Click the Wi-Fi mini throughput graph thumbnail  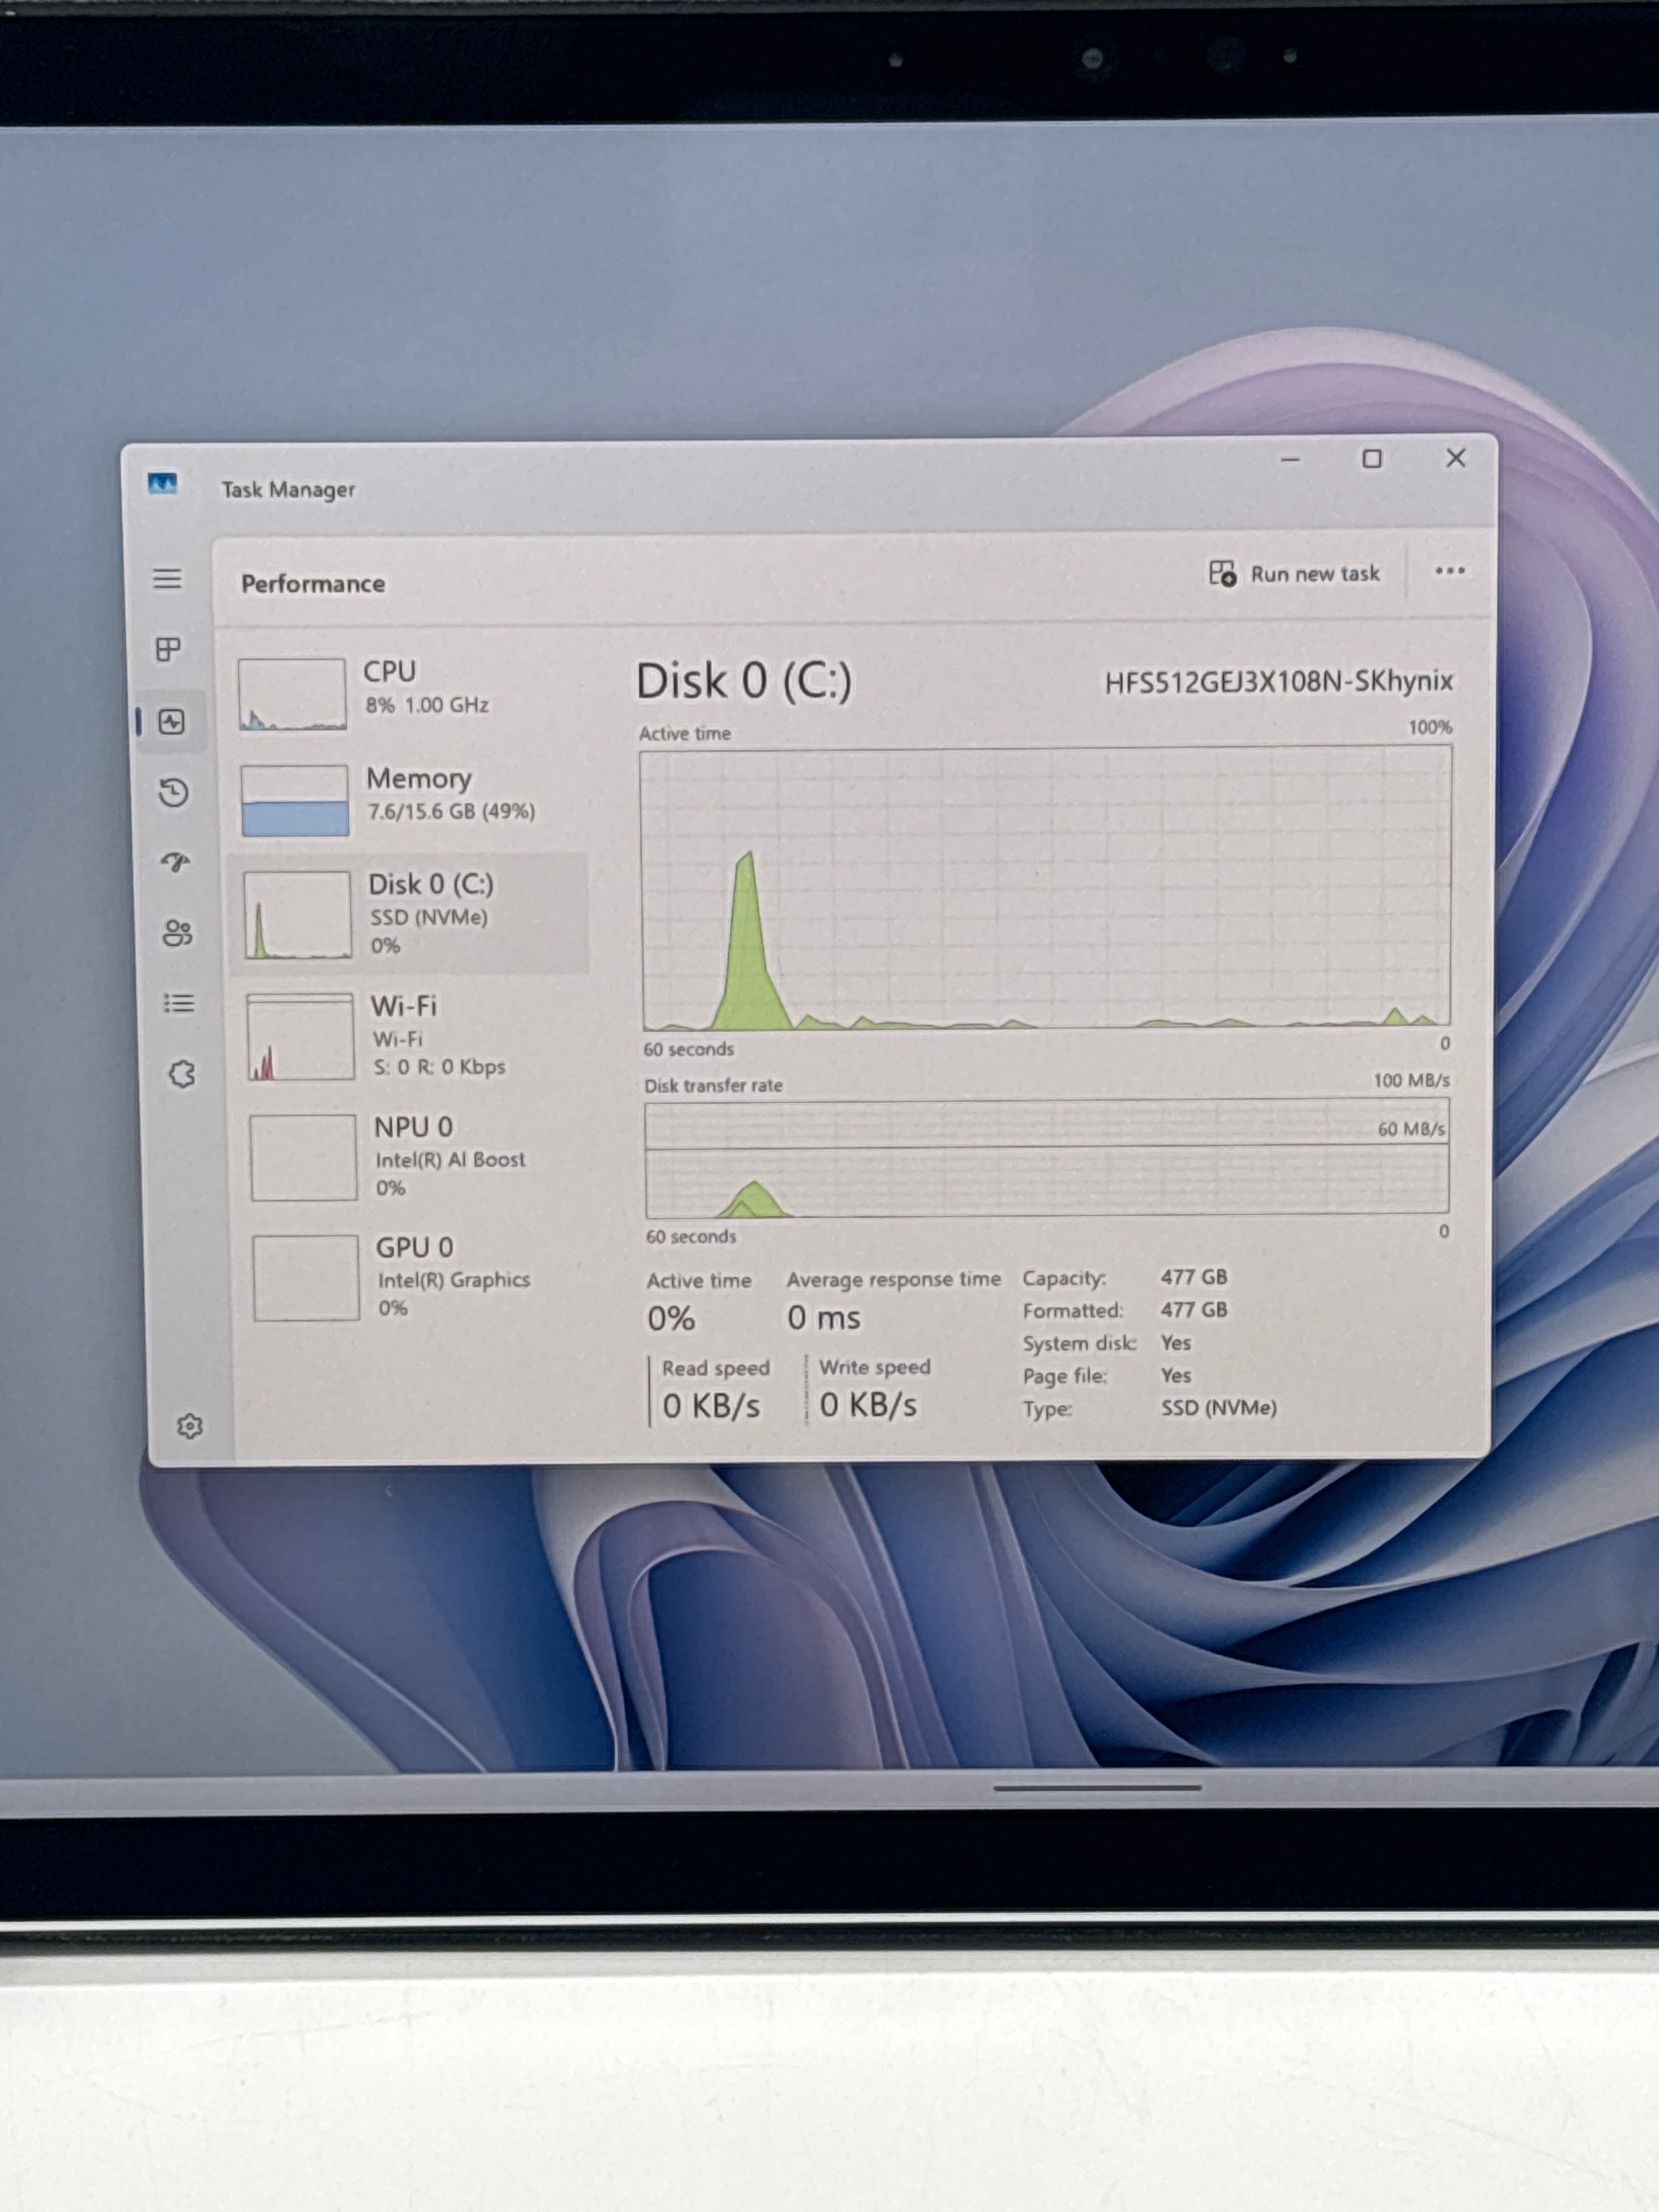[301, 1037]
